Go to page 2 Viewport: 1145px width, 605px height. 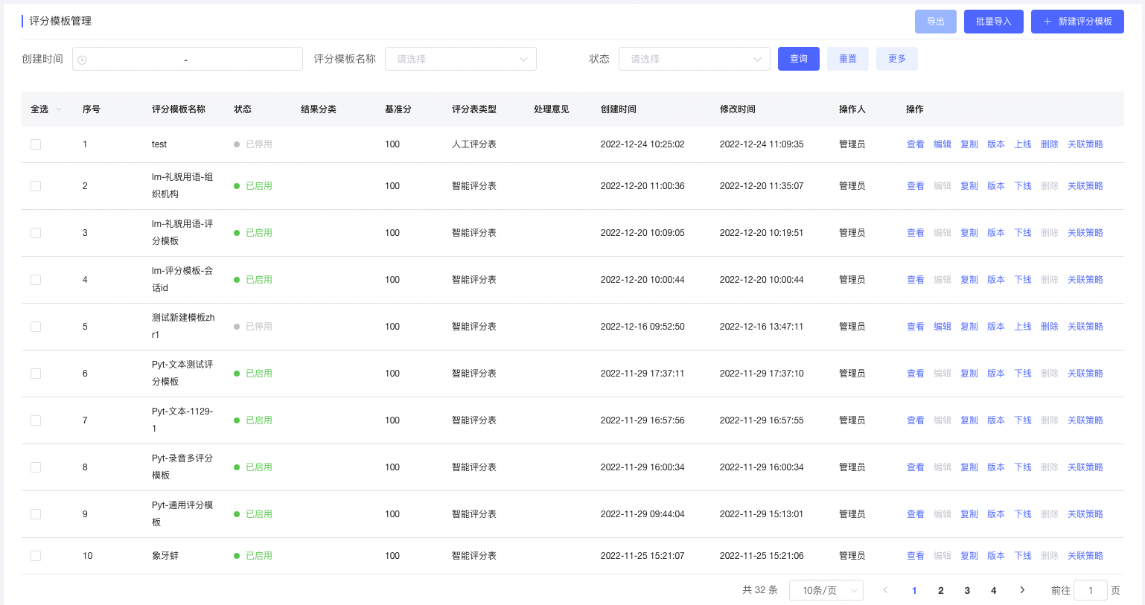(x=941, y=590)
